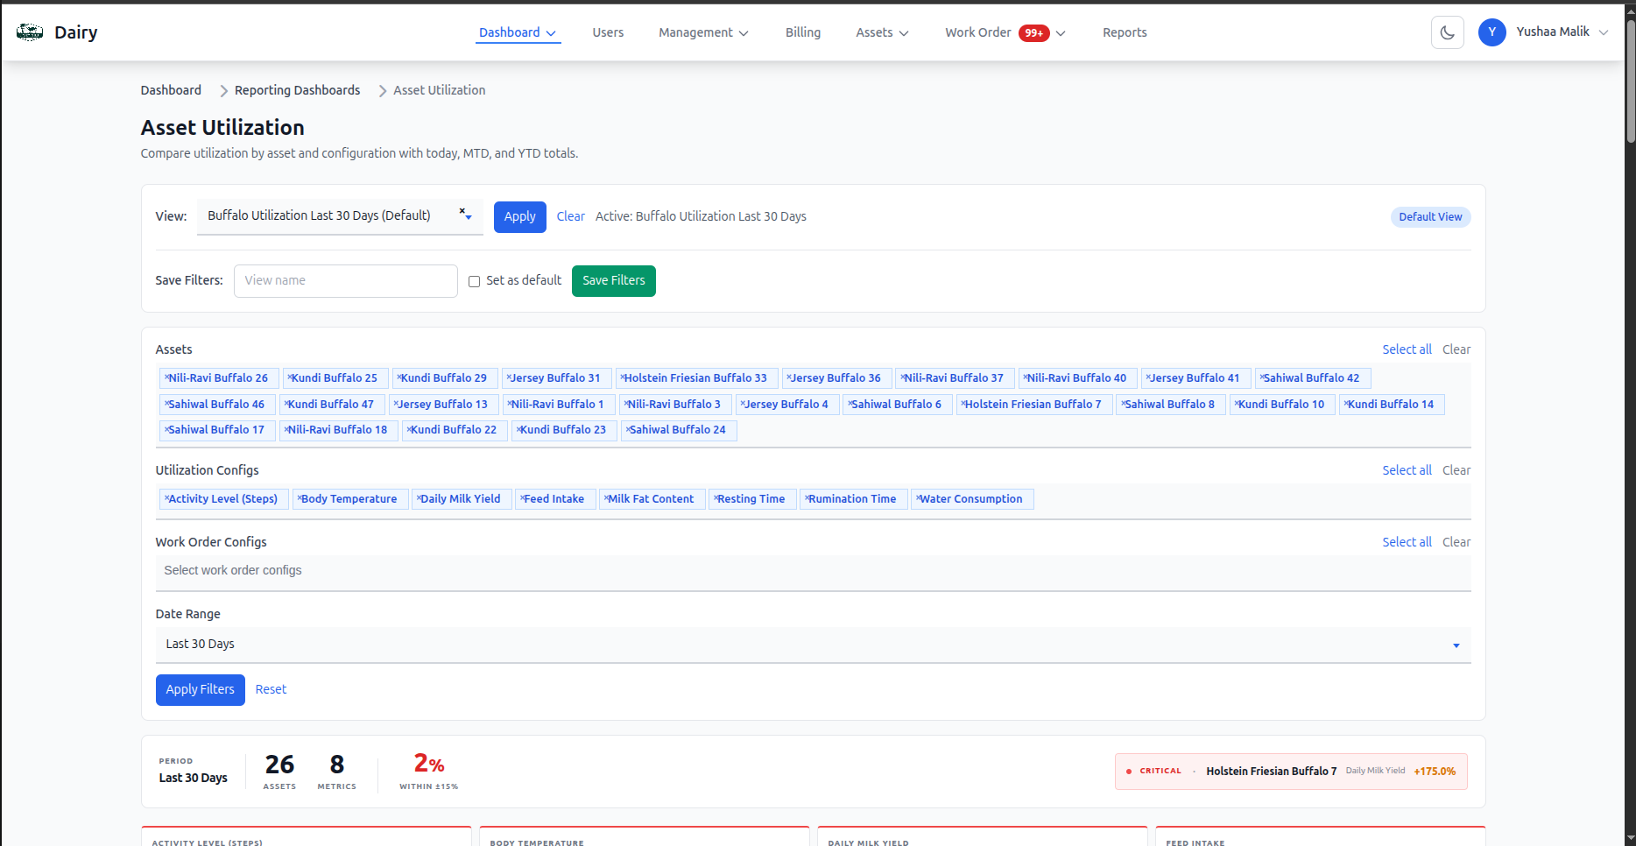The width and height of the screenshot is (1636, 846).
Task: Click the Reset filters link
Action: point(271,689)
